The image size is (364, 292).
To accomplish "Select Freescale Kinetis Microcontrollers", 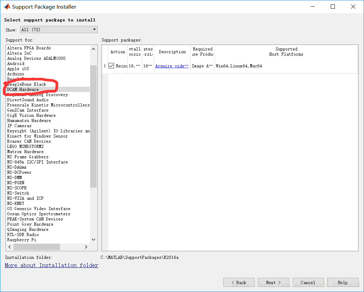I will (x=48, y=105).
